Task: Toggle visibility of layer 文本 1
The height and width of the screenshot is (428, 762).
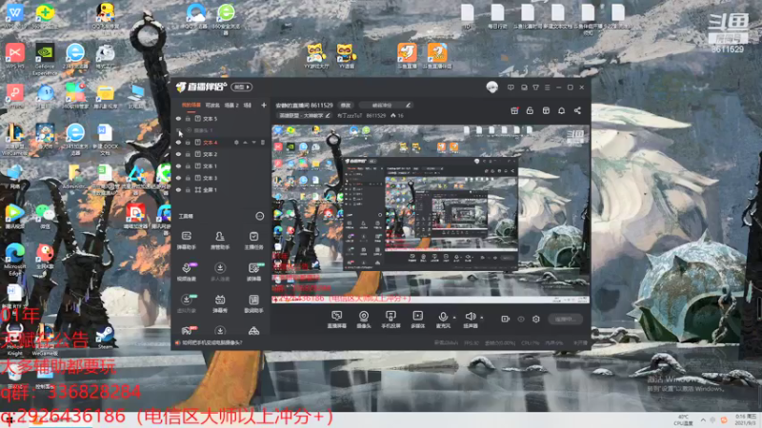Action: pos(178,165)
